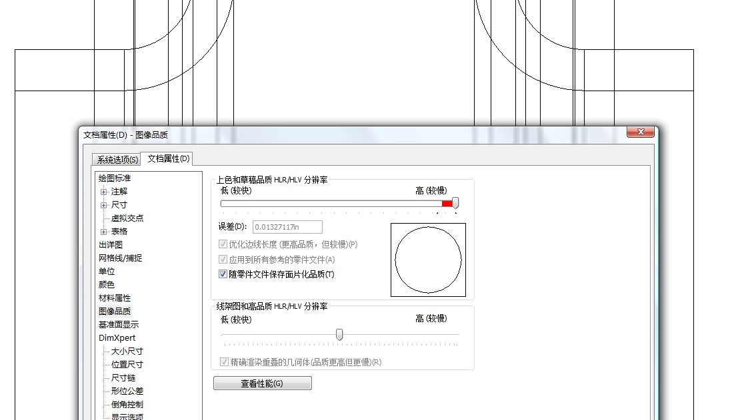Select 材料属性 in the list
730x420 pixels.
[x=115, y=298]
